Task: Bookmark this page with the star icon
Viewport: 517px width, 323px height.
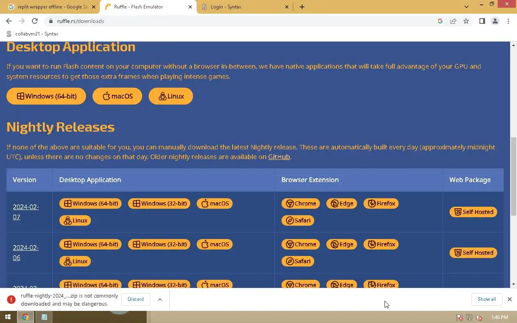Action: tap(466, 21)
